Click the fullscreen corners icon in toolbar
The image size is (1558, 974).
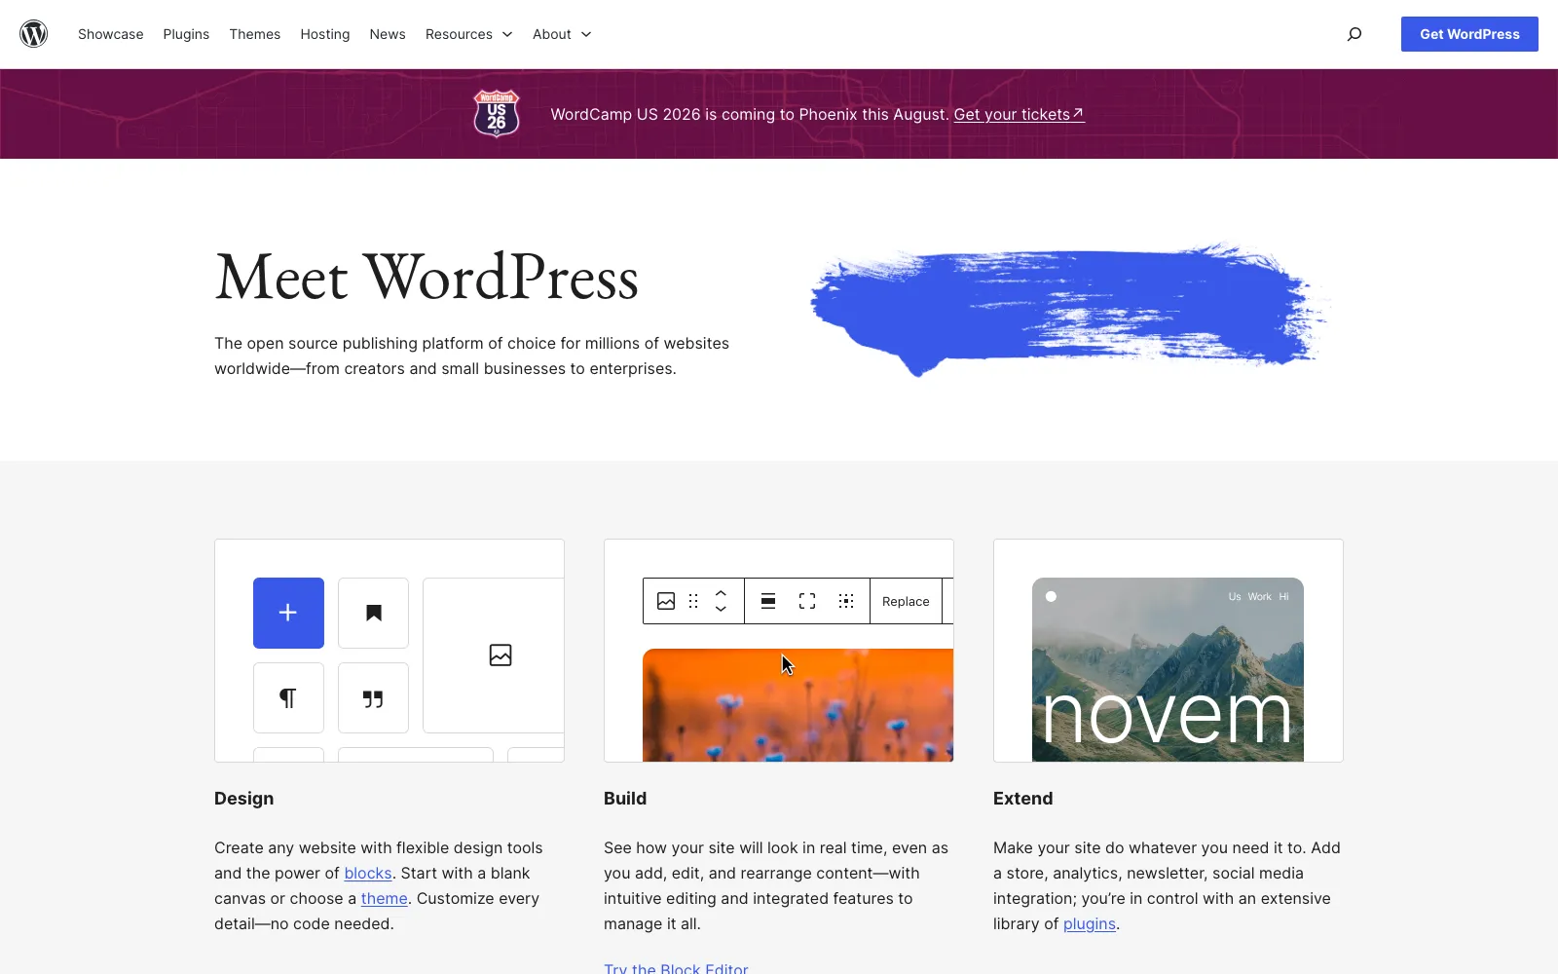tap(807, 601)
